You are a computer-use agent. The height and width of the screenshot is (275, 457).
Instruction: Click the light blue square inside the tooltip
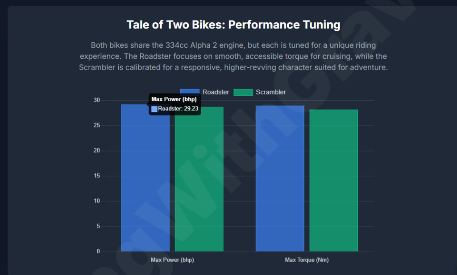point(154,109)
